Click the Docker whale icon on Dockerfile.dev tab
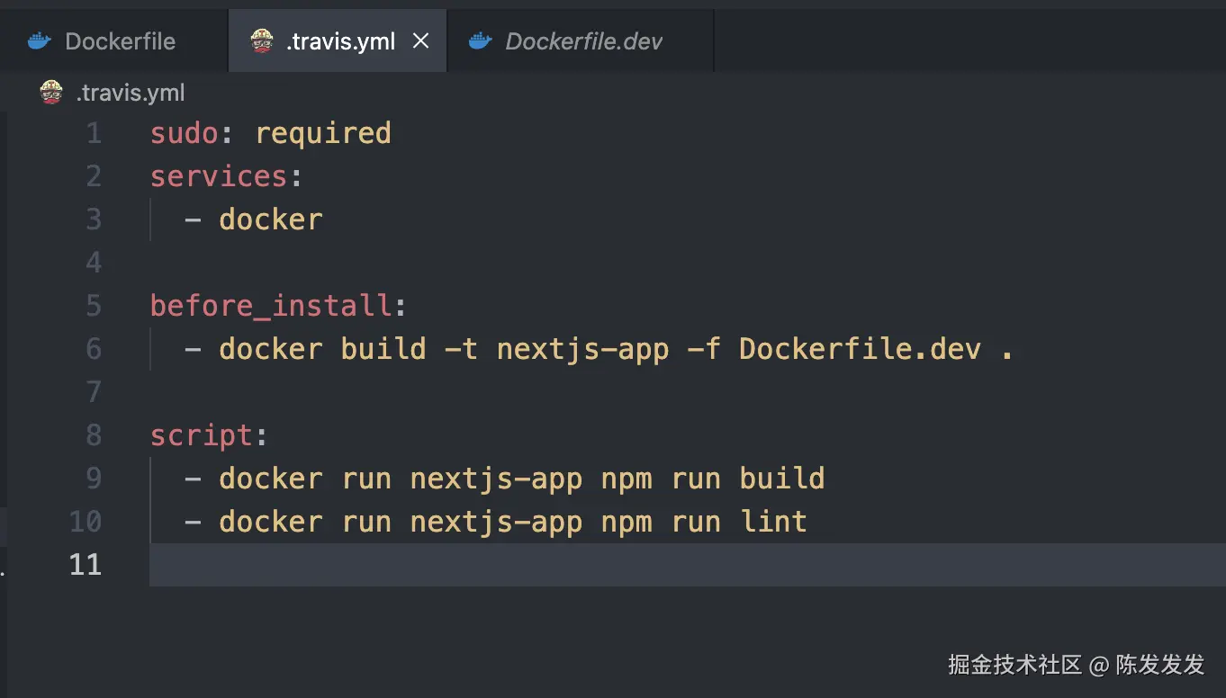 (x=481, y=41)
